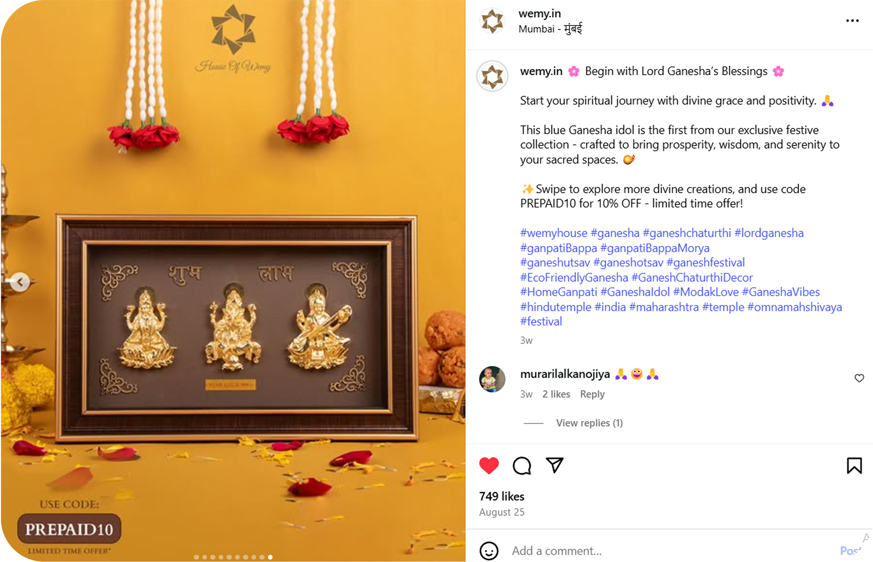Open three-dot more options menu

click(x=852, y=21)
